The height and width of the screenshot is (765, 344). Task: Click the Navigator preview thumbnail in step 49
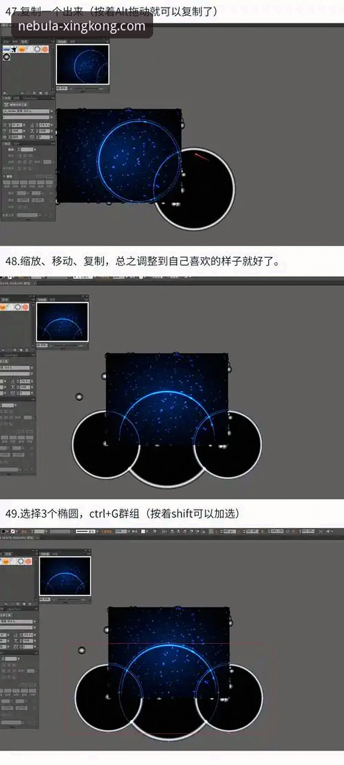(65, 577)
